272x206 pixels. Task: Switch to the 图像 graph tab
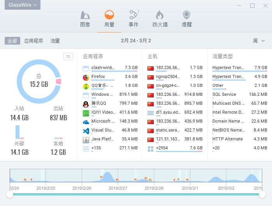coord(85,19)
